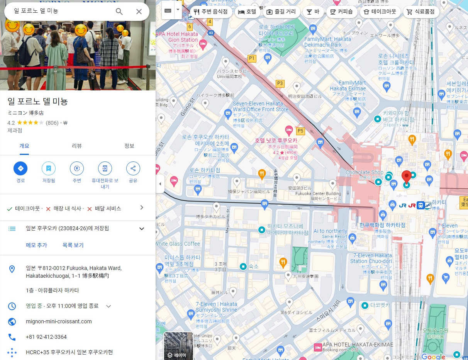Viewport: 468px width, 360px height.
Task: Click the globe website icon
Action: [12, 321]
